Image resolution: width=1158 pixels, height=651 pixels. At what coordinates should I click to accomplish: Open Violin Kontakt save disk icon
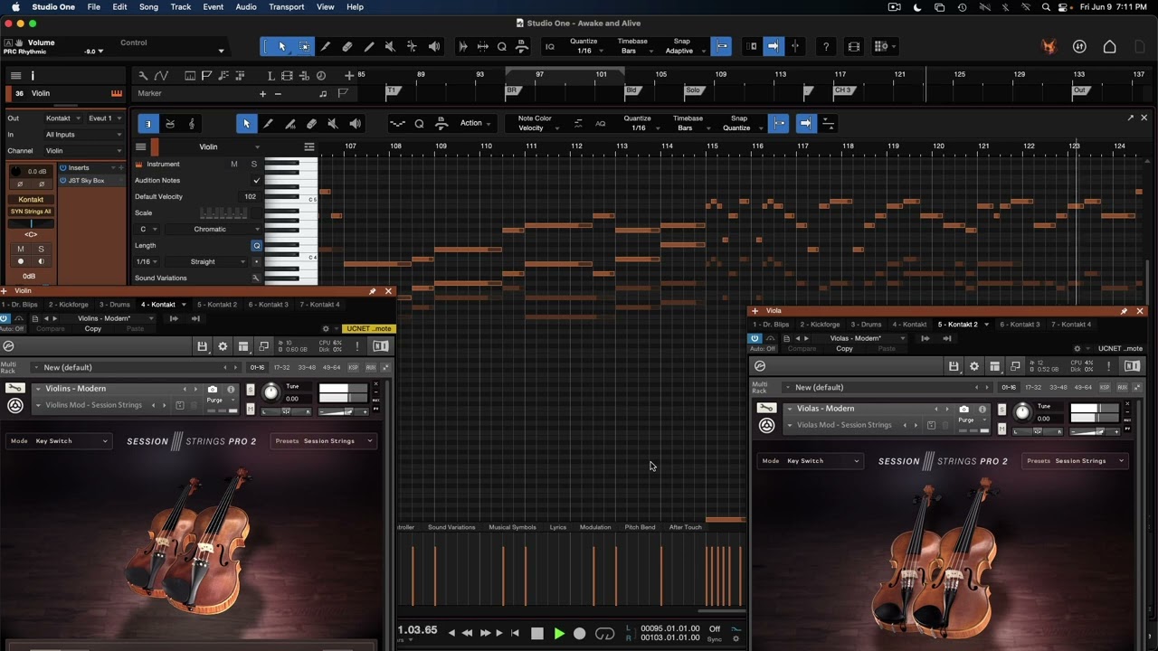pos(202,346)
